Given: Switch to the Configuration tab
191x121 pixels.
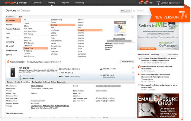Looking at the screenshot, I should (37, 82).
